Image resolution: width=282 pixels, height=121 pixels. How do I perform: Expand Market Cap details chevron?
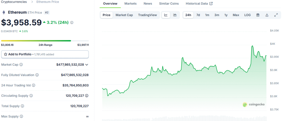pos(87,65)
